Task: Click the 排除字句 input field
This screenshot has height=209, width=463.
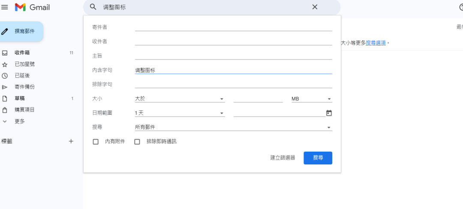Action: pos(234,84)
